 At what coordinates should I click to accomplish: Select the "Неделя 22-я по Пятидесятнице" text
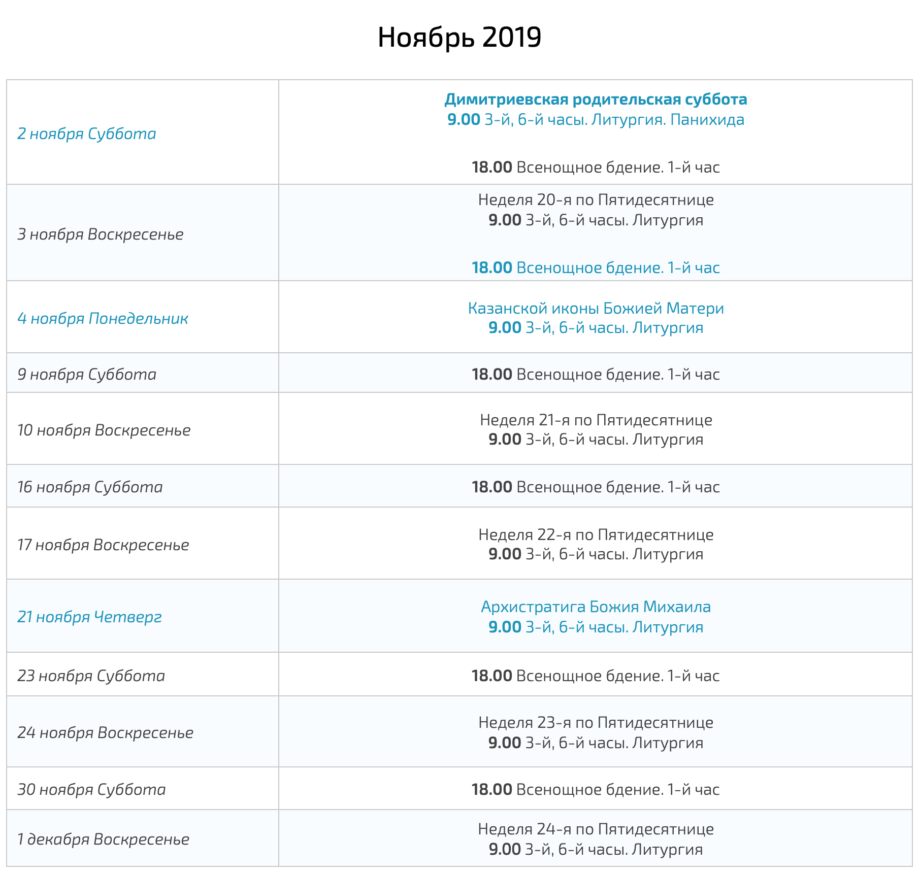596,534
